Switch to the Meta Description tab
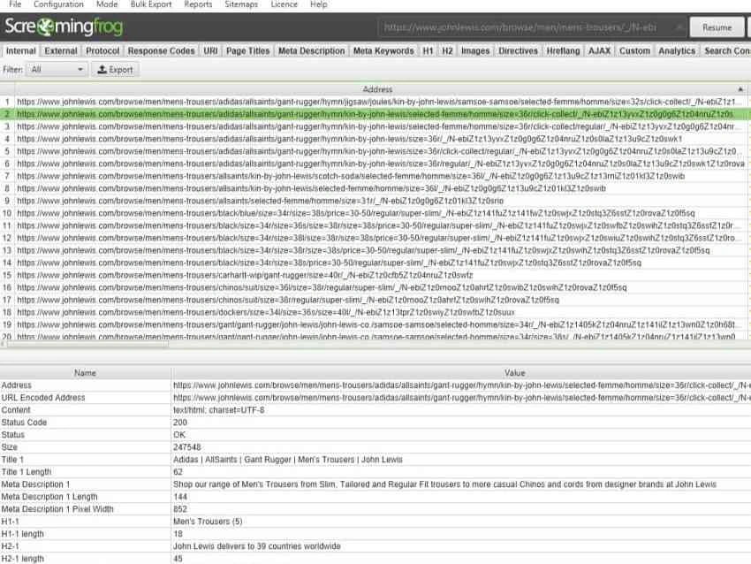 click(311, 50)
